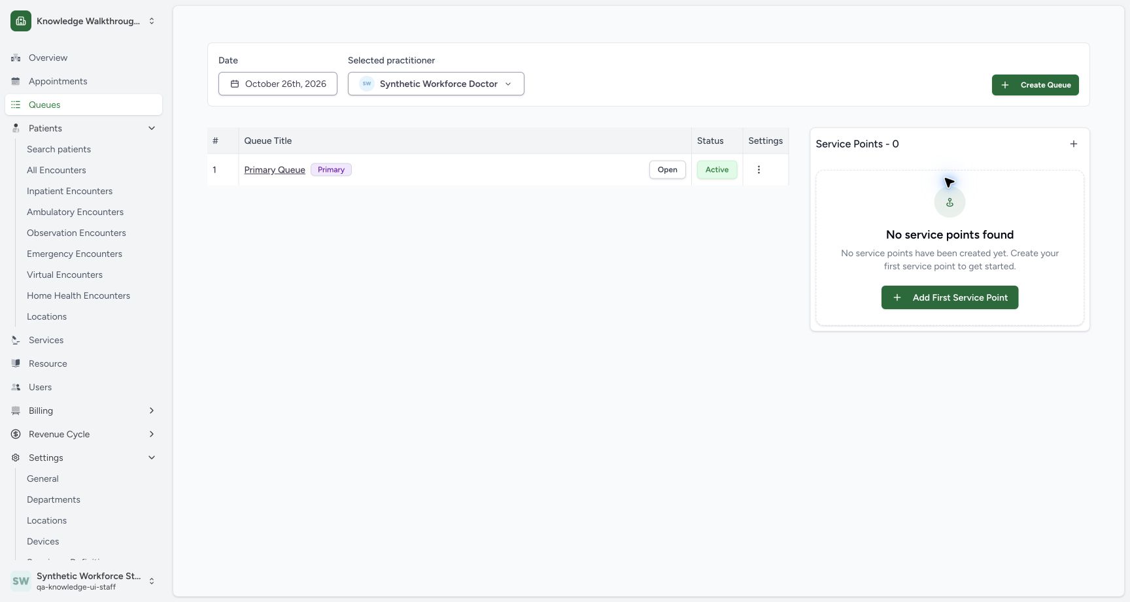This screenshot has height=602, width=1130.
Task: Click the Users sidebar icon
Action: point(16,387)
